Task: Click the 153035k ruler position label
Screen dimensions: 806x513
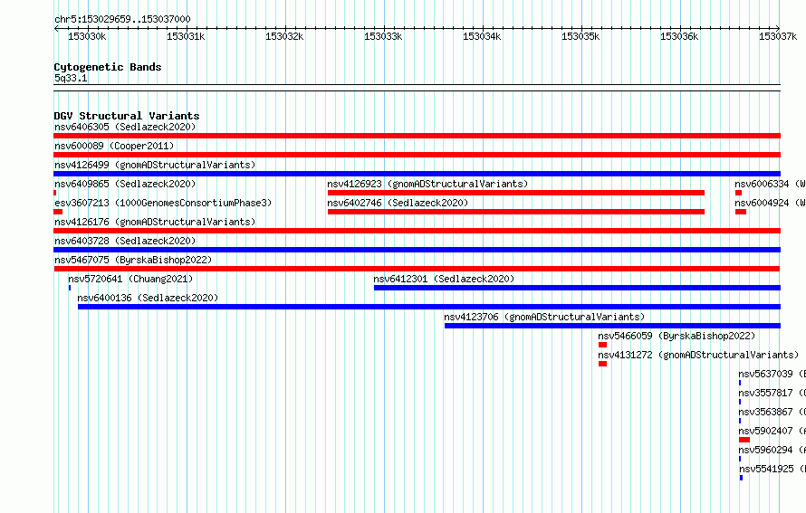Action: click(581, 36)
